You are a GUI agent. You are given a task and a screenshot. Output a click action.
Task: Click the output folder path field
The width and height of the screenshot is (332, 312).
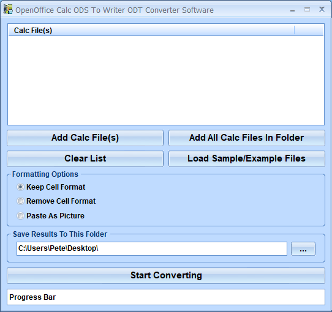click(152, 248)
